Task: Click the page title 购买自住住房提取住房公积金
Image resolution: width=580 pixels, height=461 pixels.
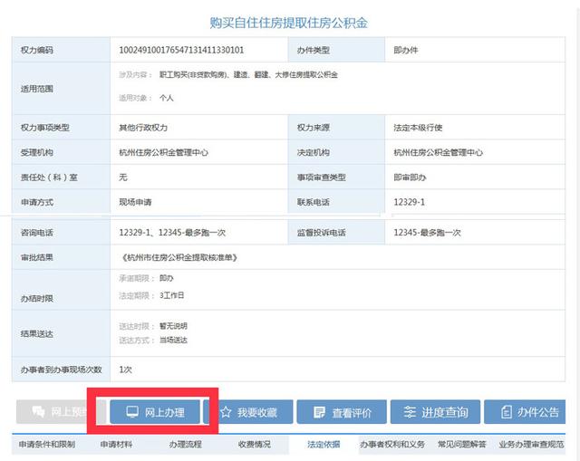Action: 288,23
